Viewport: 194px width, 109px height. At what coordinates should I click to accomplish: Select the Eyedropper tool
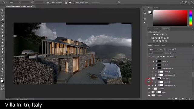2,26
